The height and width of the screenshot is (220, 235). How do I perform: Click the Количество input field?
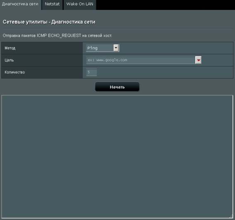91,72
